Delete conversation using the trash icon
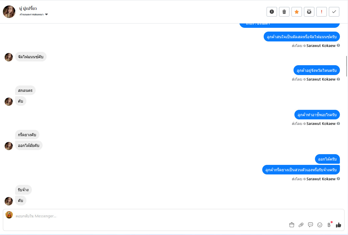 (x=284, y=12)
